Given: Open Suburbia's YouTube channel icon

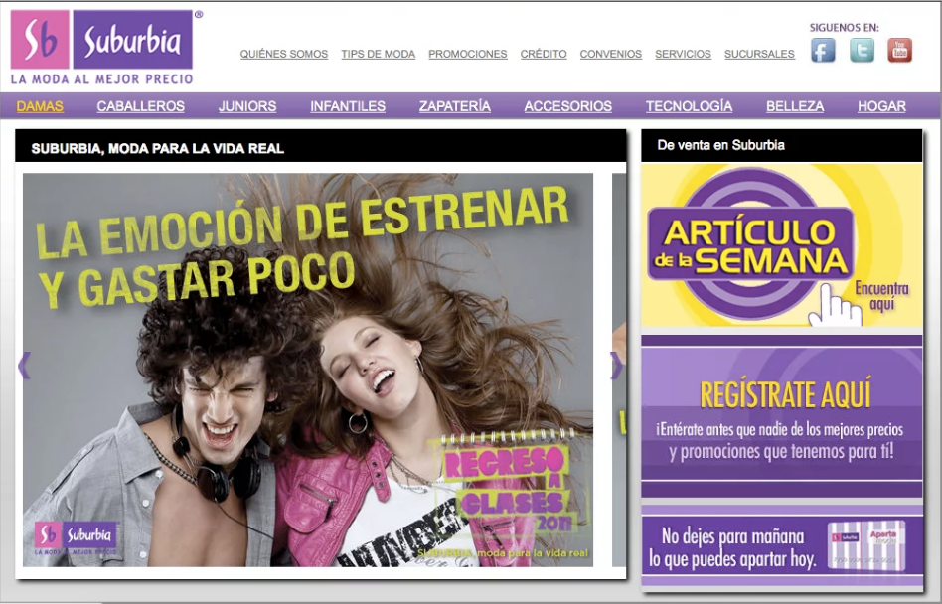Looking at the screenshot, I should (x=899, y=50).
